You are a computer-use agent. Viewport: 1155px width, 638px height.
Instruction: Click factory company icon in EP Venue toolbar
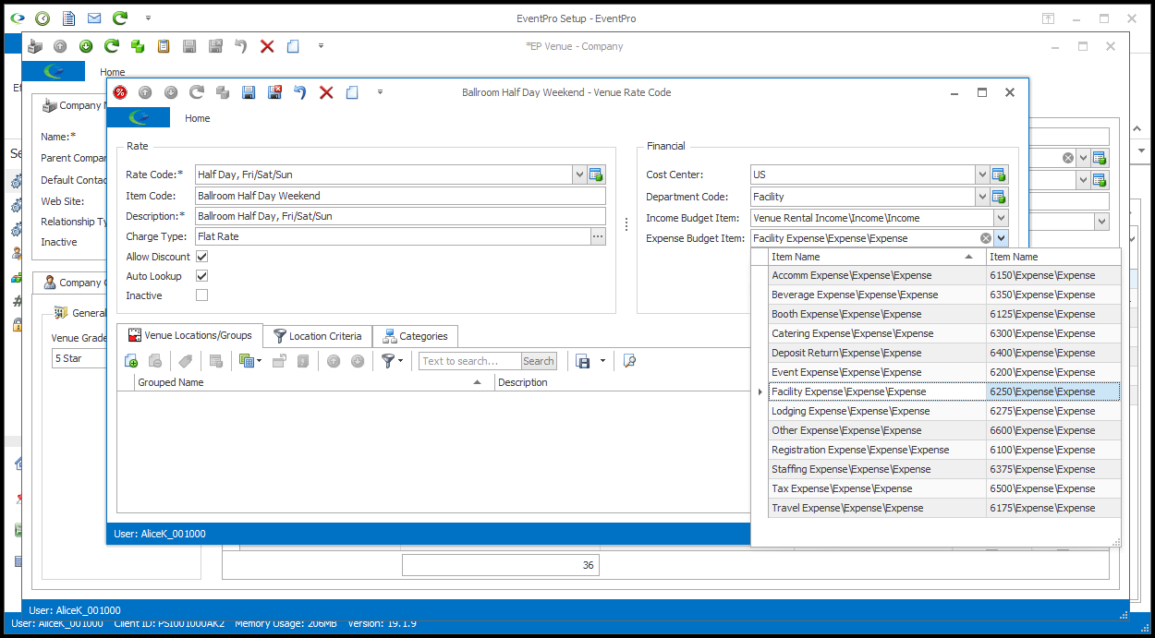(x=34, y=46)
